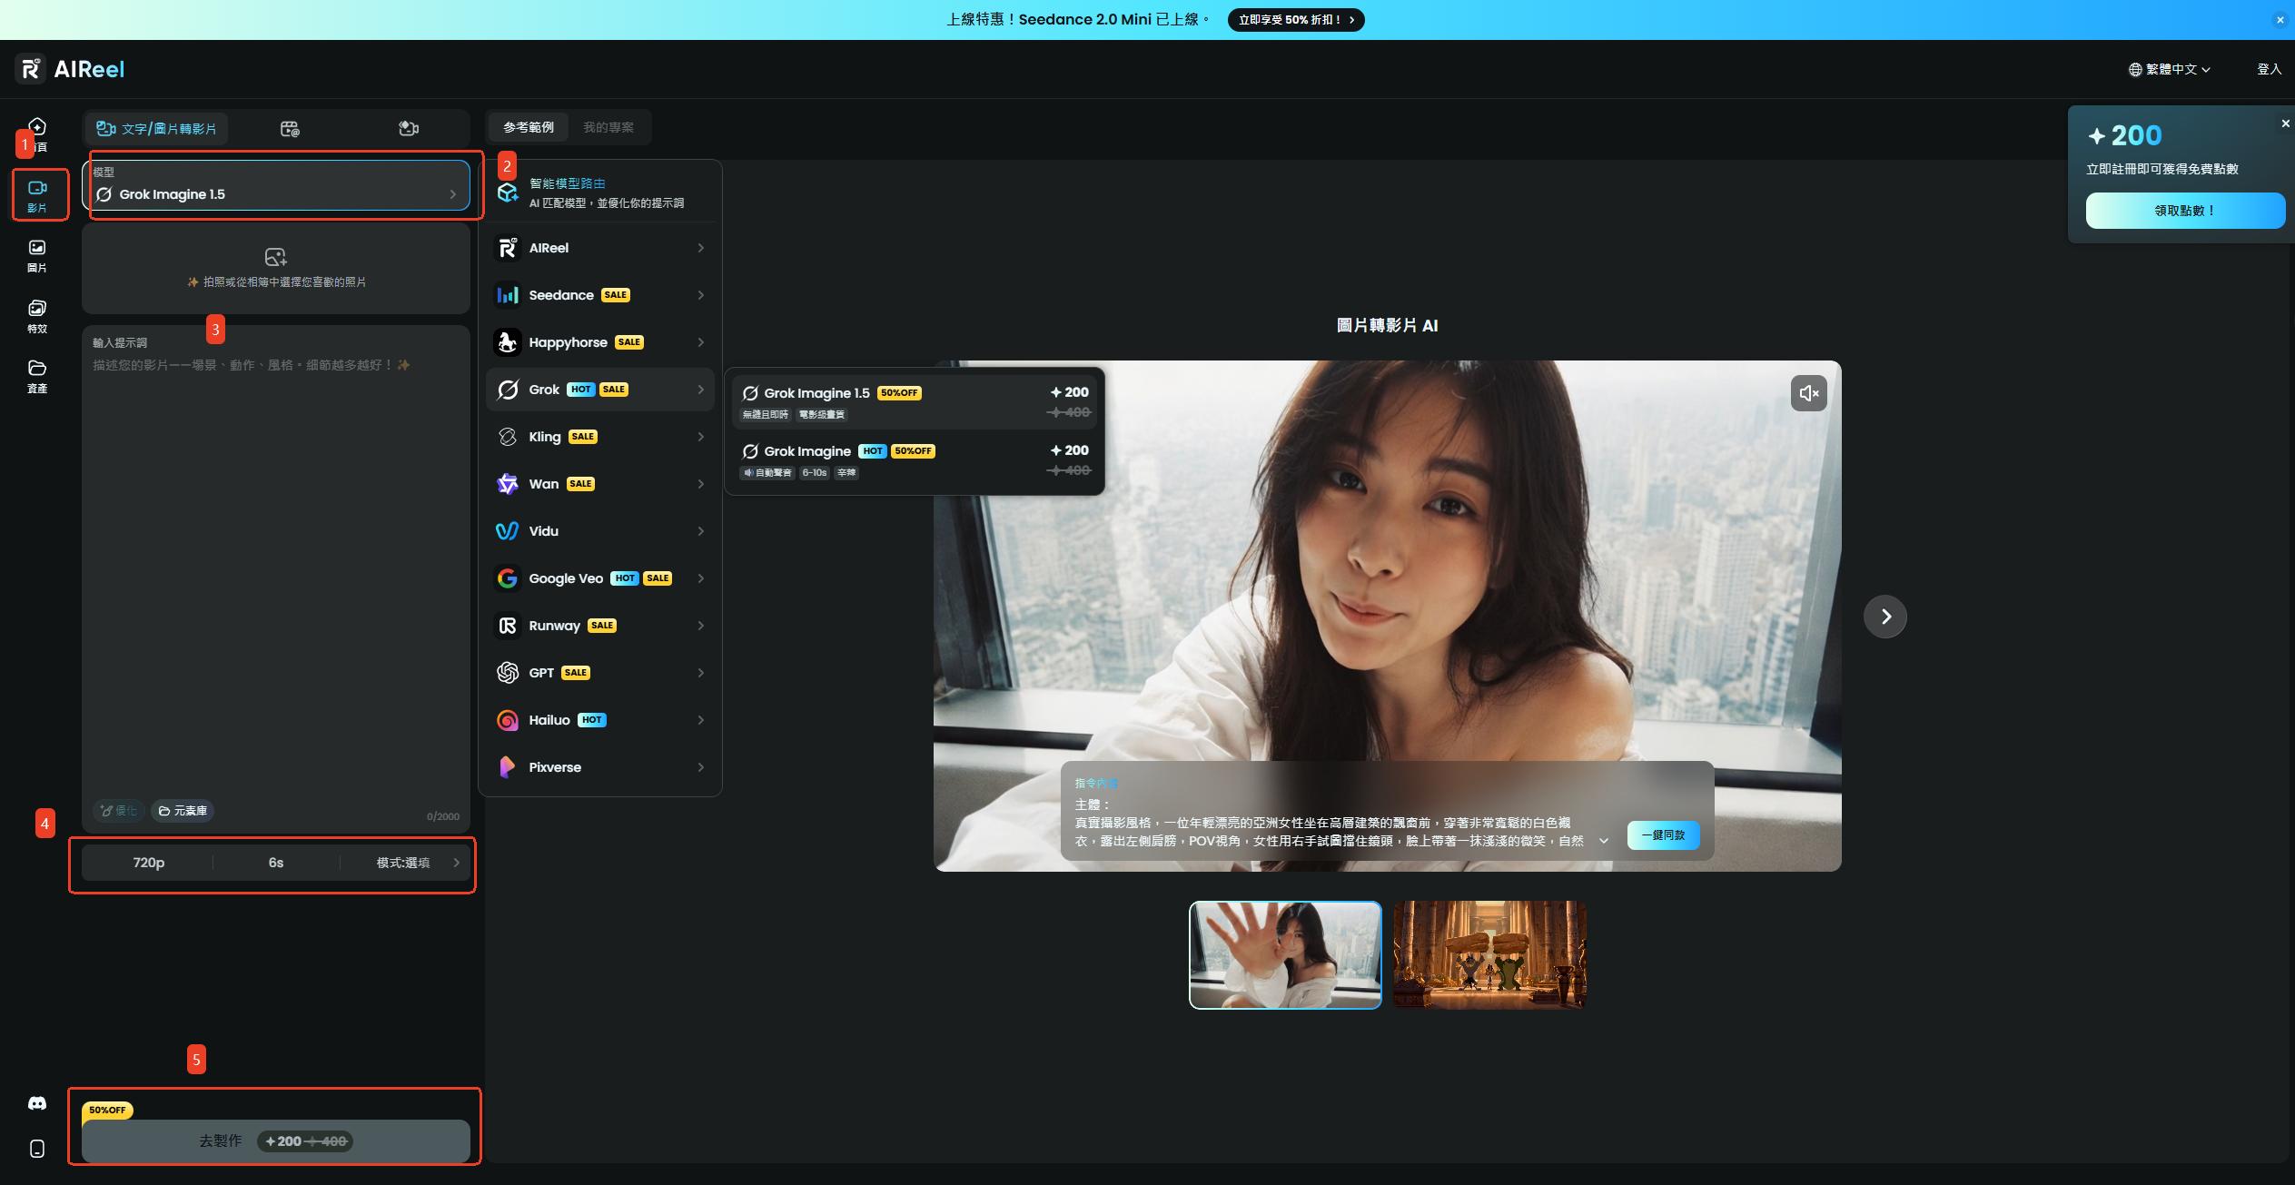The height and width of the screenshot is (1185, 2295).
Task: Click 立即享受 50% 折扣 banner button
Action: click(x=1296, y=20)
